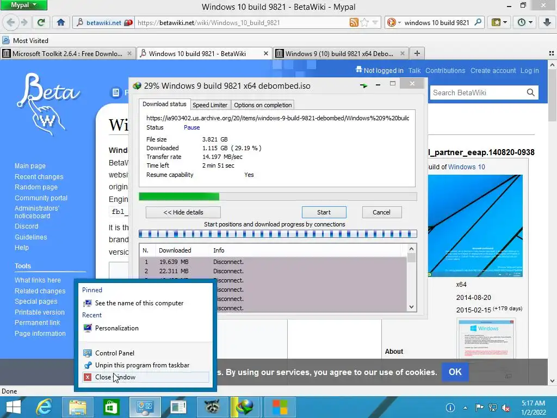Click the Search BetaWiki input field
The image size is (557, 418).
click(478, 93)
